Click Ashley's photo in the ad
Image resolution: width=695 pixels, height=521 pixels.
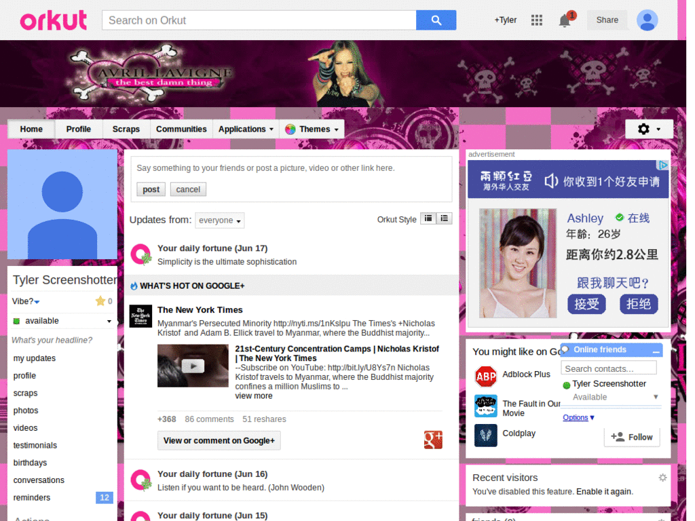click(518, 263)
